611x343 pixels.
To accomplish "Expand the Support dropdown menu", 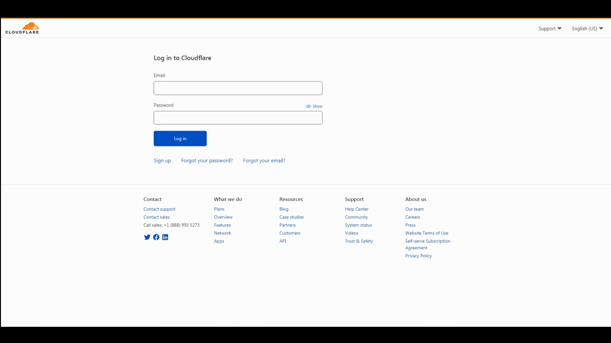I will pyautogui.click(x=550, y=29).
